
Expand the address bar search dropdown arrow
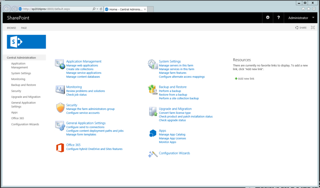tap(97, 9)
